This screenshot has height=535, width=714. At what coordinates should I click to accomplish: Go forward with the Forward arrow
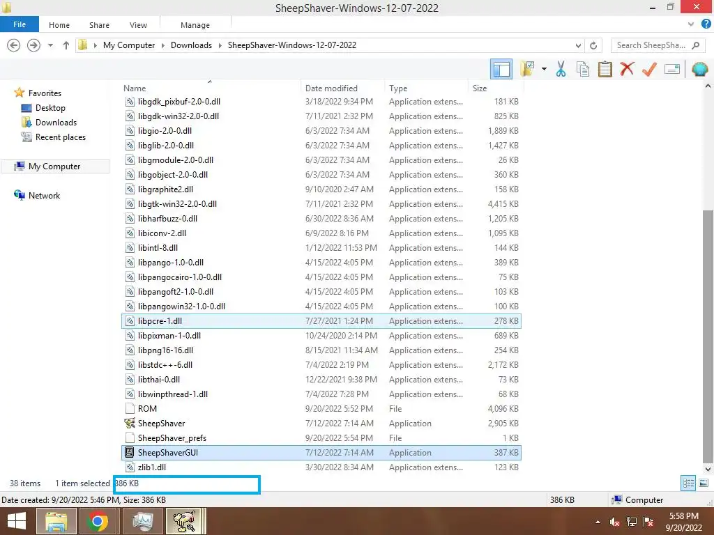(33, 45)
